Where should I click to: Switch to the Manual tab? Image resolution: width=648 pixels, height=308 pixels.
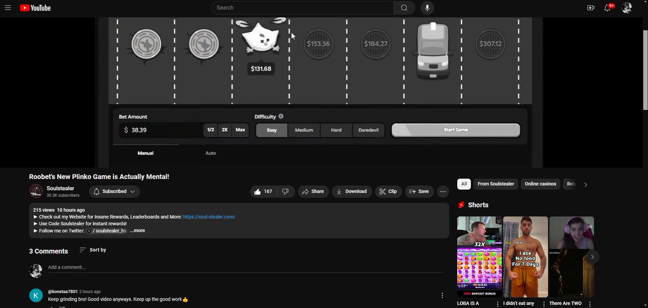[x=145, y=153]
